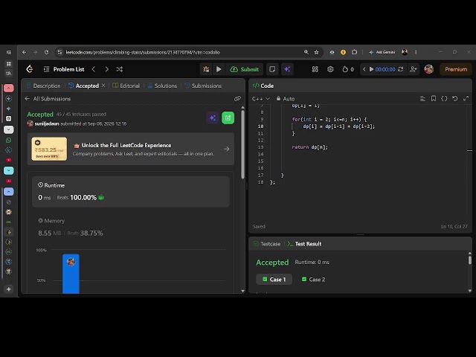This screenshot has height=357, width=476.
Task: Open suniljadaun user profile link
Action: pos(47,123)
